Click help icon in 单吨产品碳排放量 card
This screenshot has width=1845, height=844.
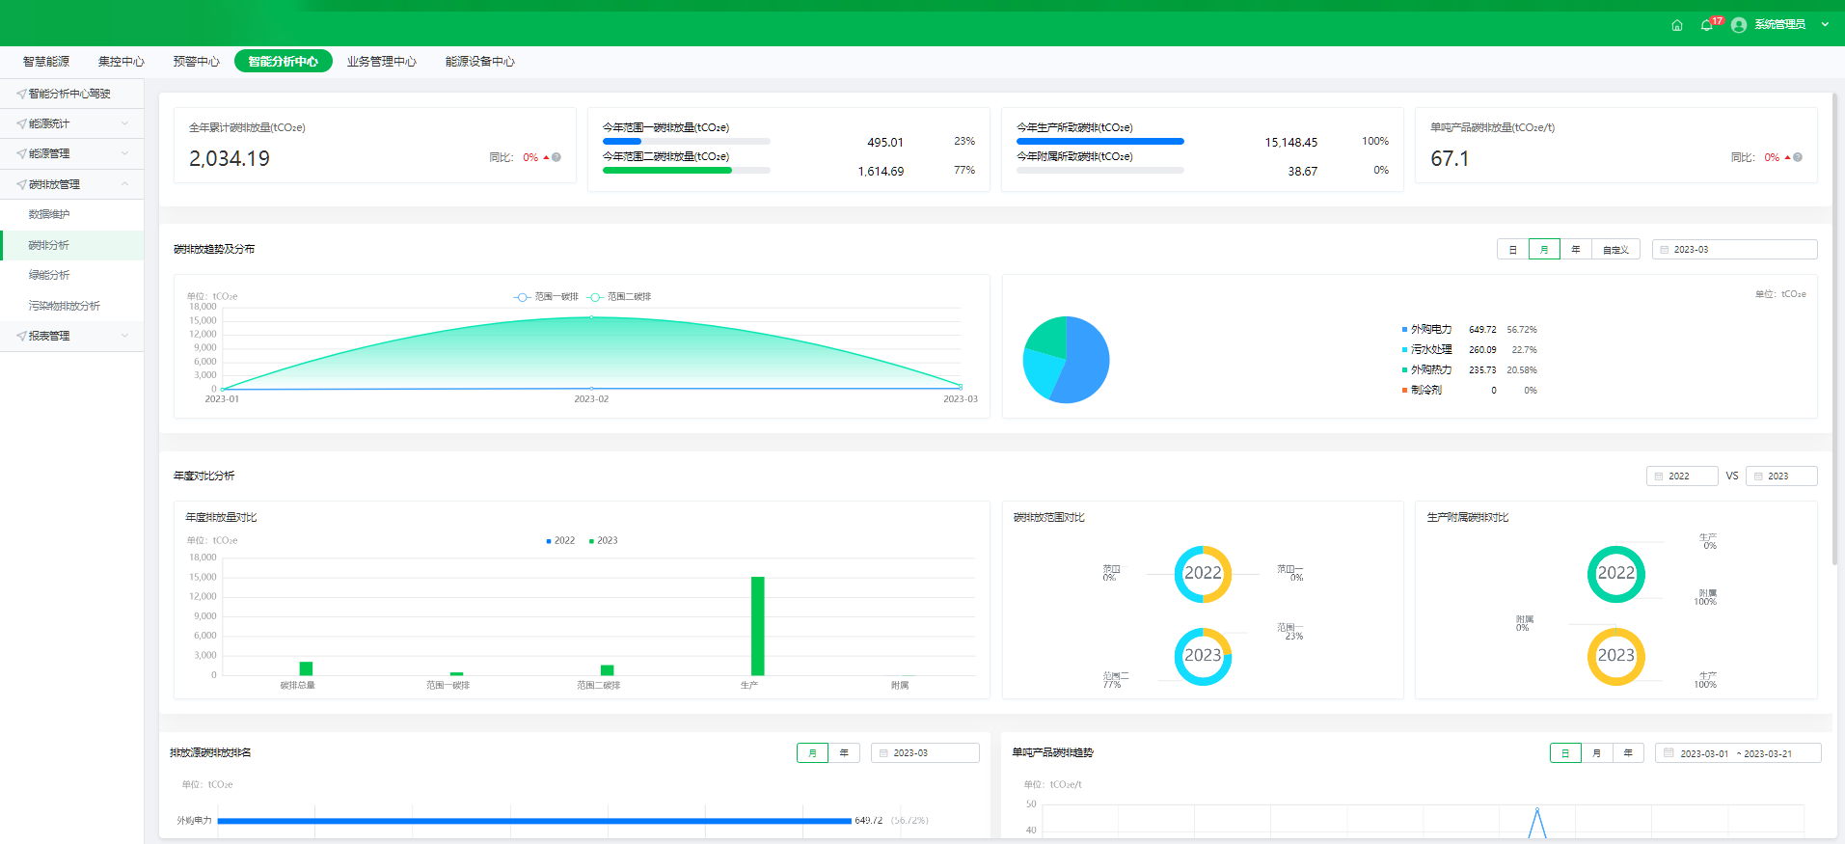(1798, 157)
